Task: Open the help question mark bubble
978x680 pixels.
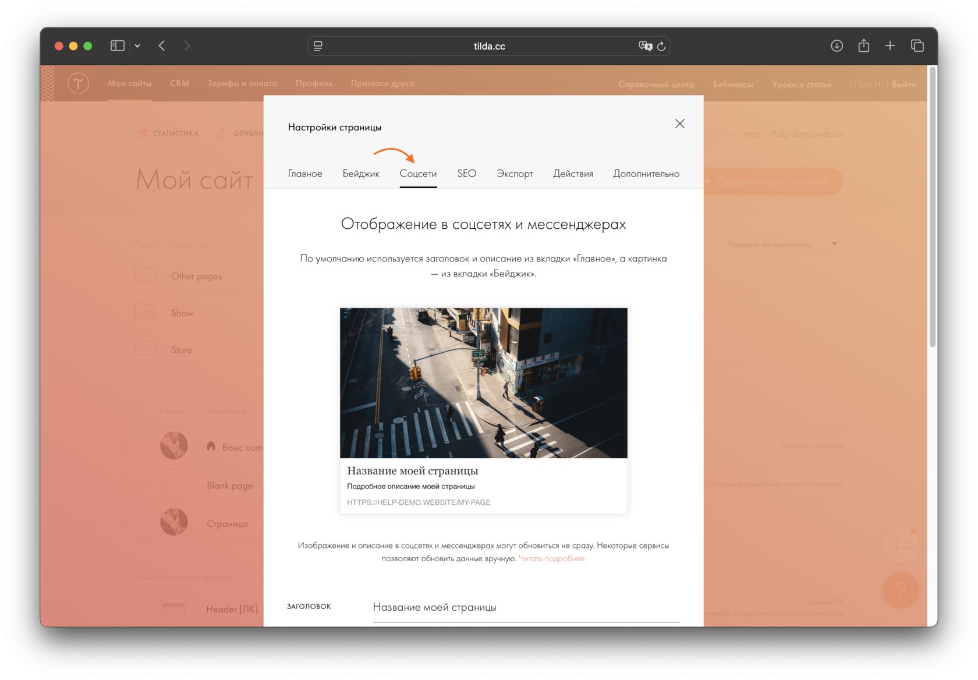Action: (x=901, y=590)
